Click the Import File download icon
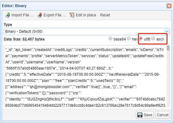This screenshot has width=174, height=123. click(x=8, y=15)
